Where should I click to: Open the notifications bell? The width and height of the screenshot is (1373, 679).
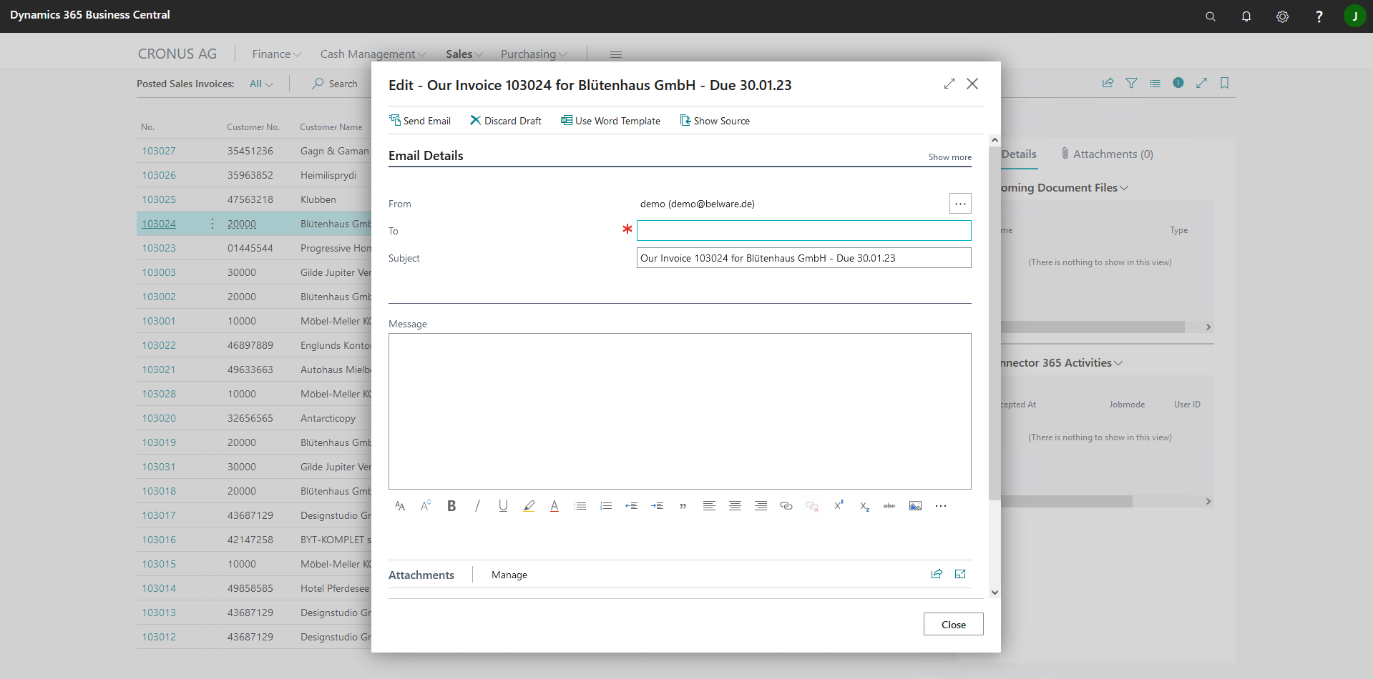tap(1246, 16)
